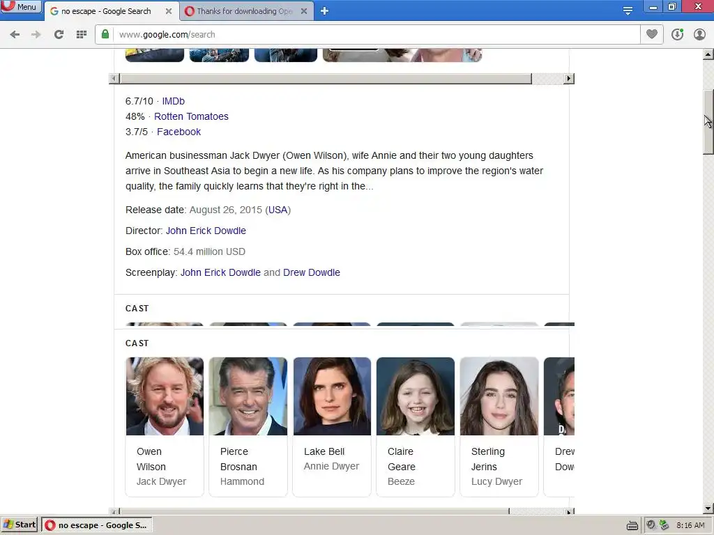Click the 'Annie Dwyer' role text
The height and width of the screenshot is (535, 714).
(331, 466)
